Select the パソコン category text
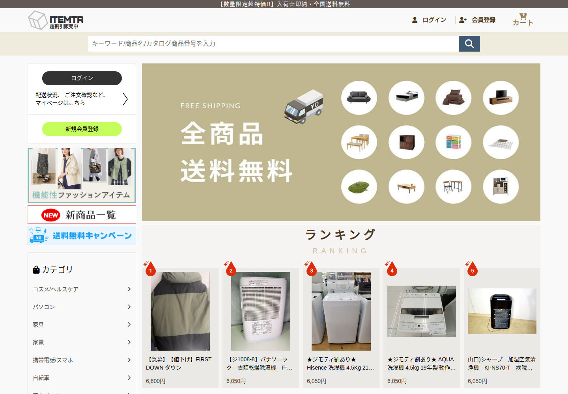This screenshot has width=568, height=394. (44, 307)
